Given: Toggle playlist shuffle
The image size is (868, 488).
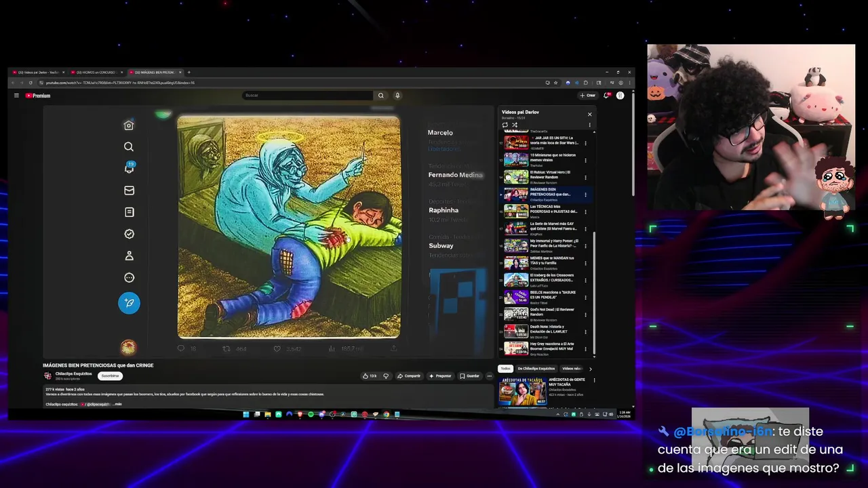Looking at the screenshot, I should tap(515, 125).
